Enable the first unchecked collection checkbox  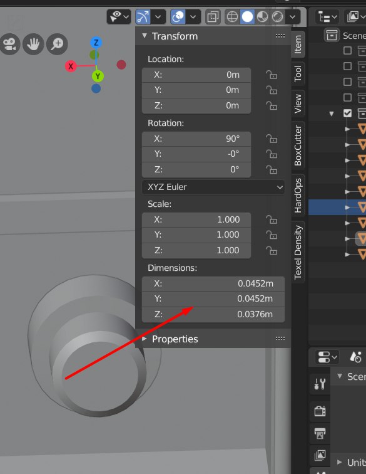tap(347, 51)
